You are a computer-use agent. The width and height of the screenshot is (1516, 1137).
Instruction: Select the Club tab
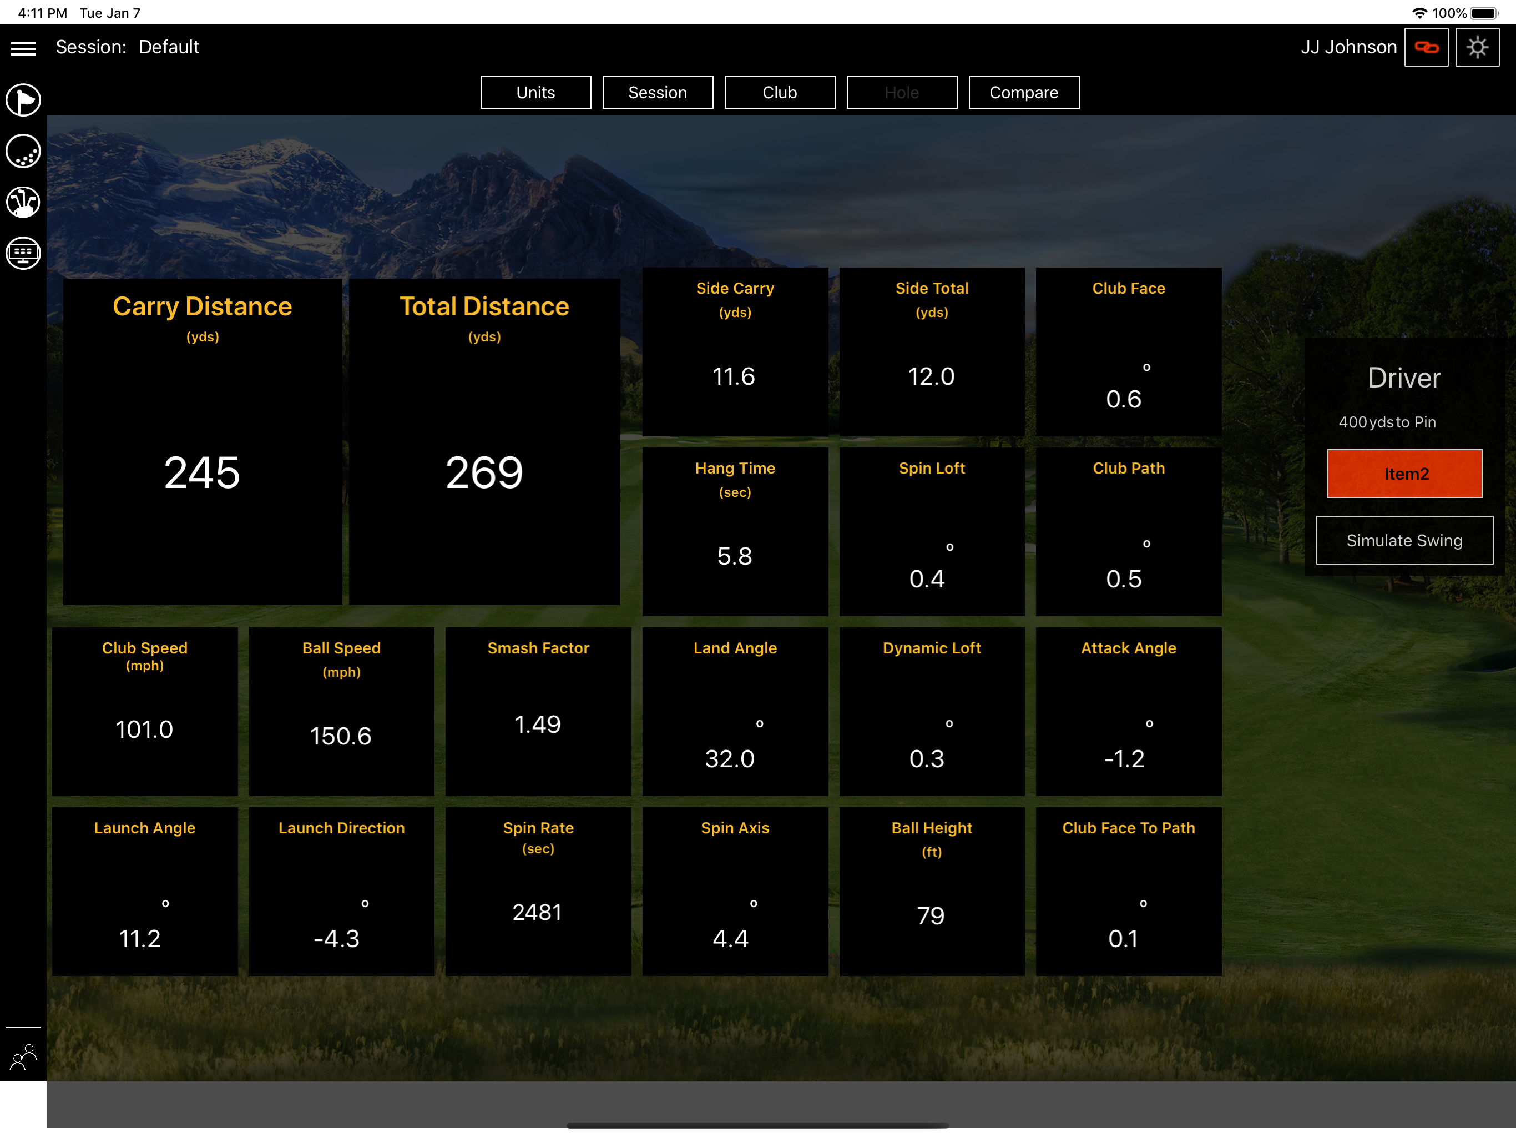tap(779, 93)
